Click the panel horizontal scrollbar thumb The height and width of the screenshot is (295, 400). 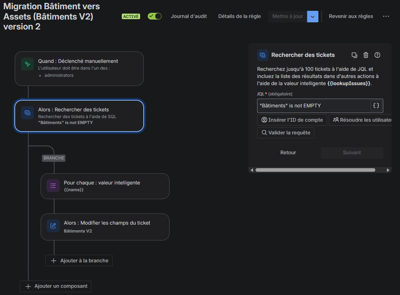[x=315, y=170]
